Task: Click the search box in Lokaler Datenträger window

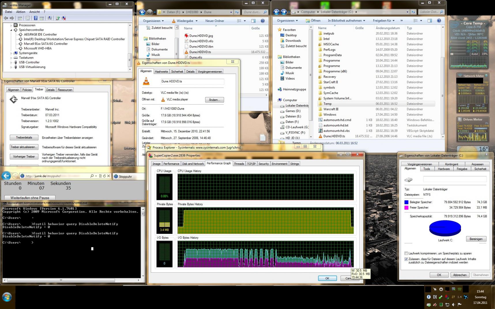Action: pyautogui.click(x=431, y=12)
